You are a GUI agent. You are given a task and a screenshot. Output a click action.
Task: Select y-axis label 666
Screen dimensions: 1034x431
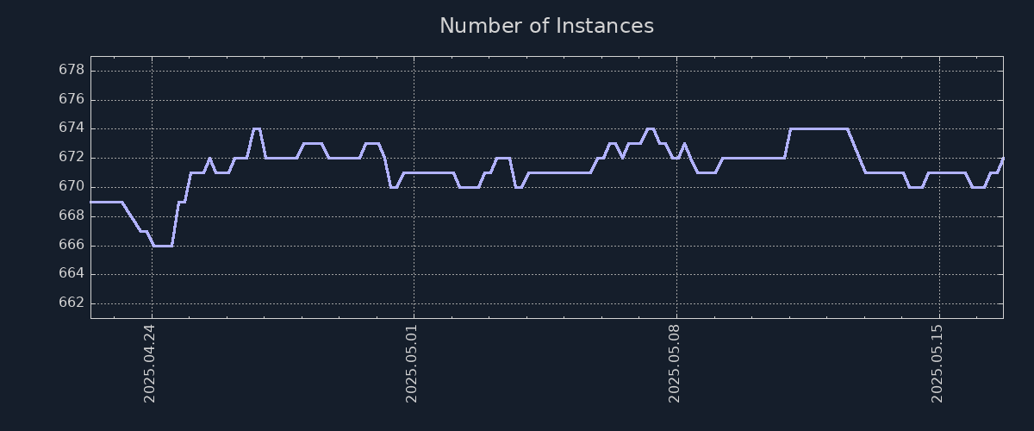point(71,245)
